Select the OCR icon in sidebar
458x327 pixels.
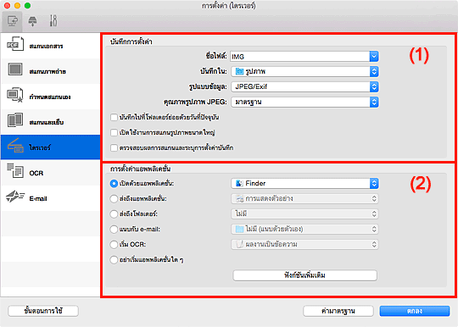click(x=15, y=170)
